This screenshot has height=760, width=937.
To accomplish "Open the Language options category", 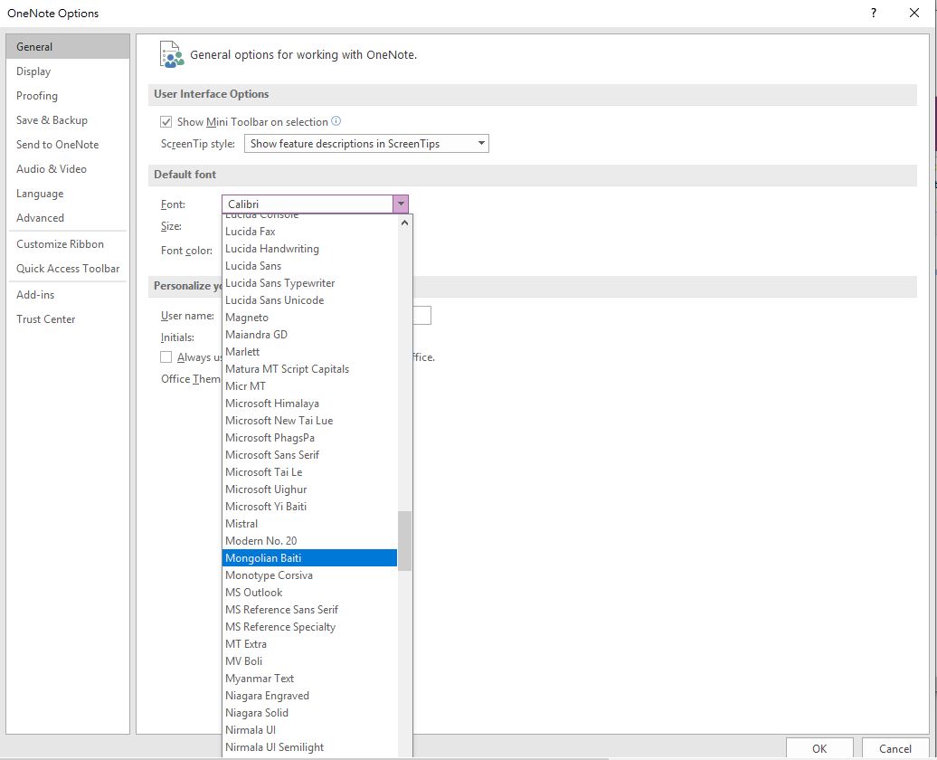I will point(68,194).
